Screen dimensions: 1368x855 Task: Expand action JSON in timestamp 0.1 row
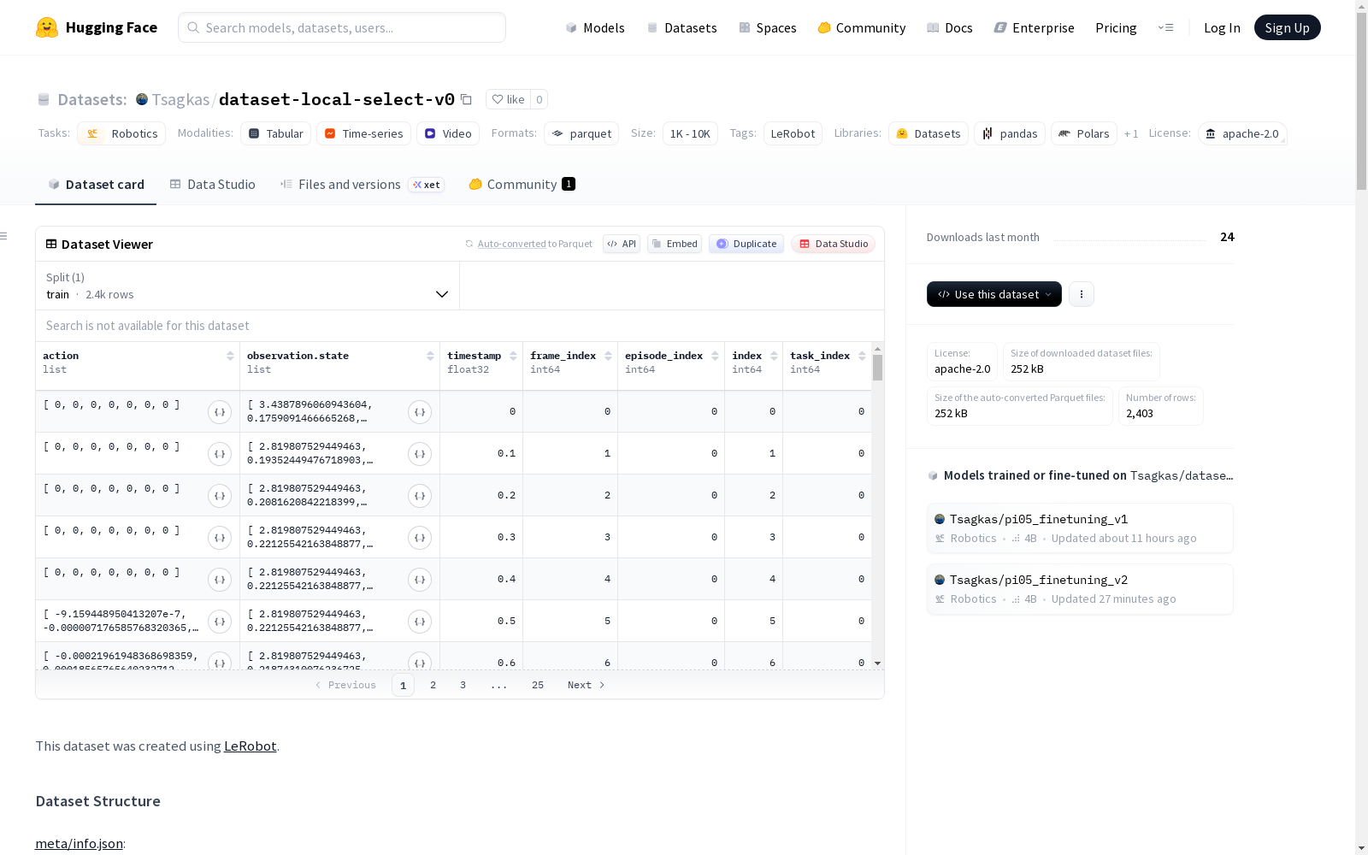tap(220, 454)
